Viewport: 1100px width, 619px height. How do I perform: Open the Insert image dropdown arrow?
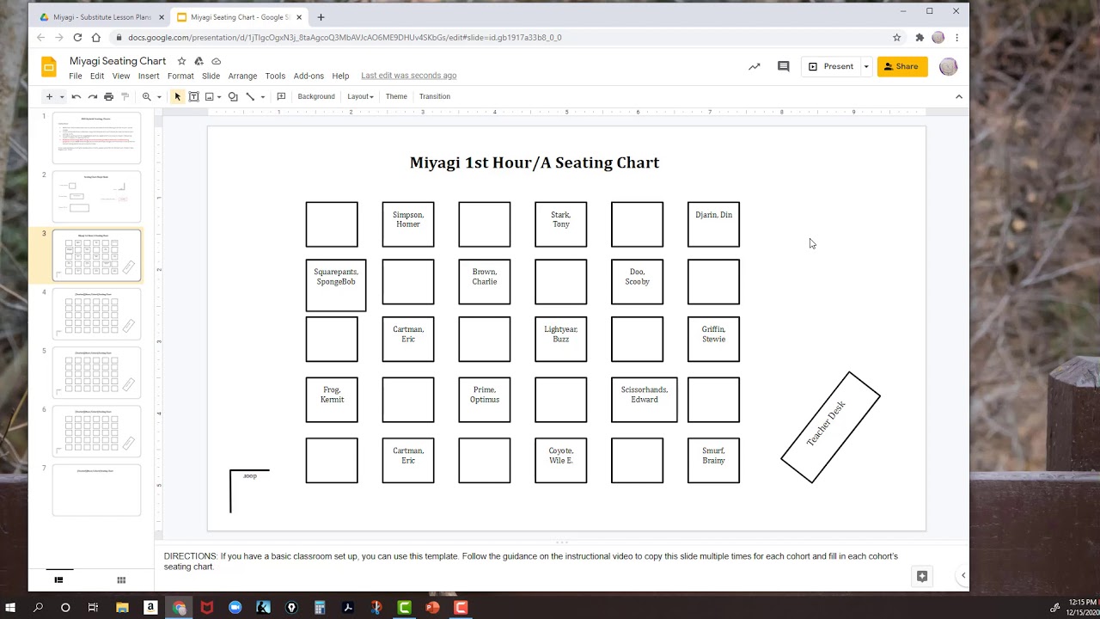[219, 96]
